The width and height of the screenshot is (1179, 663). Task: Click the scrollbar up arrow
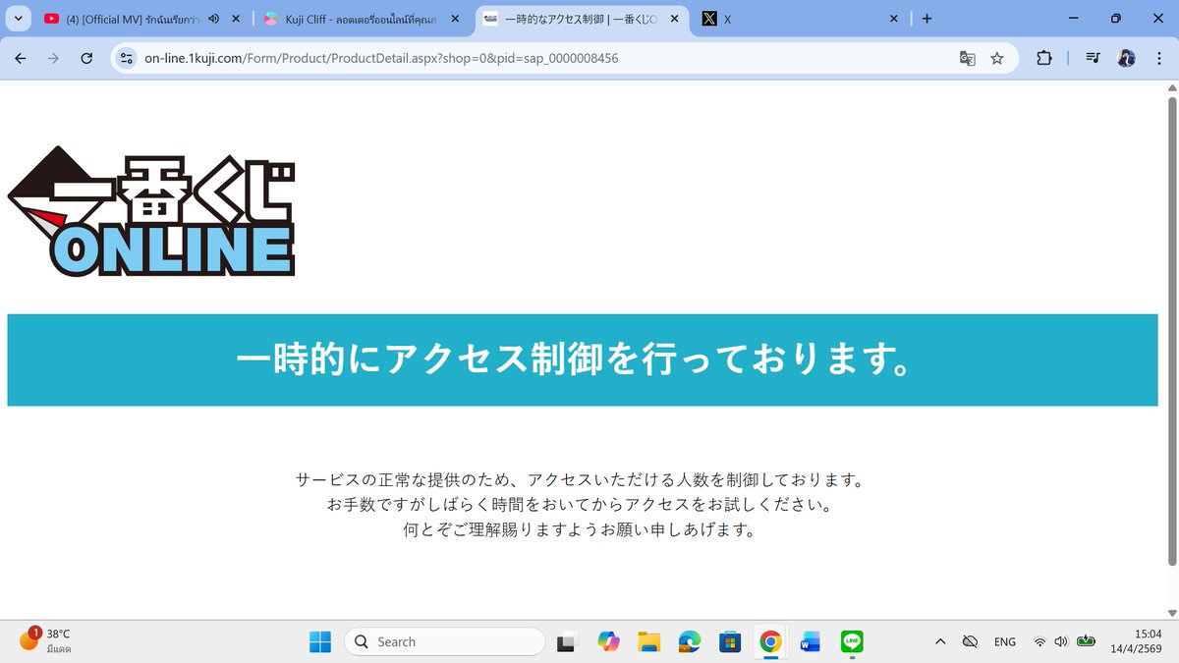point(1171,88)
